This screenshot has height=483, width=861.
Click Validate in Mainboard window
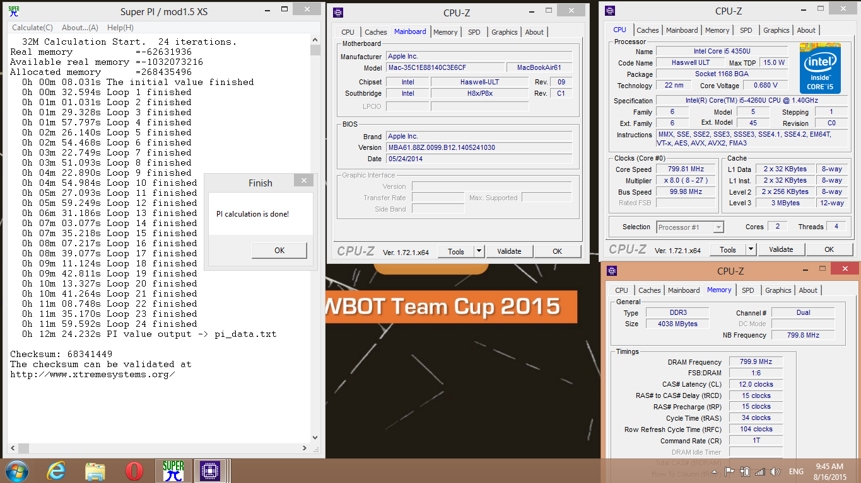click(509, 251)
